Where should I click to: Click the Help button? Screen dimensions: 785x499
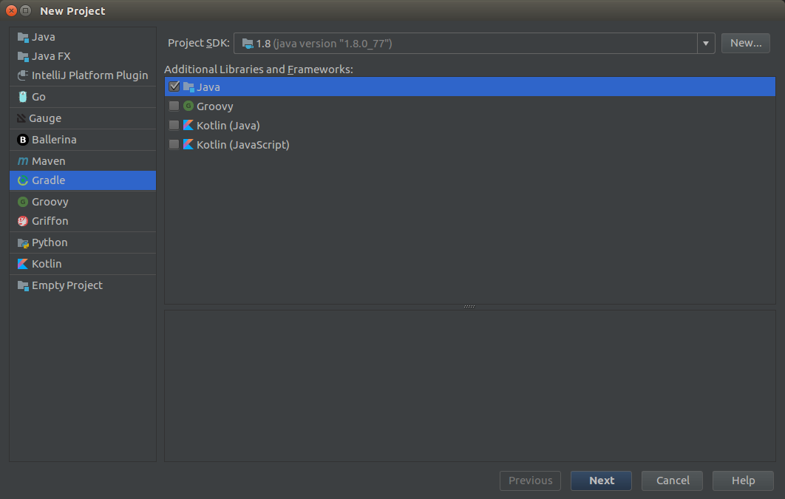[x=743, y=481]
